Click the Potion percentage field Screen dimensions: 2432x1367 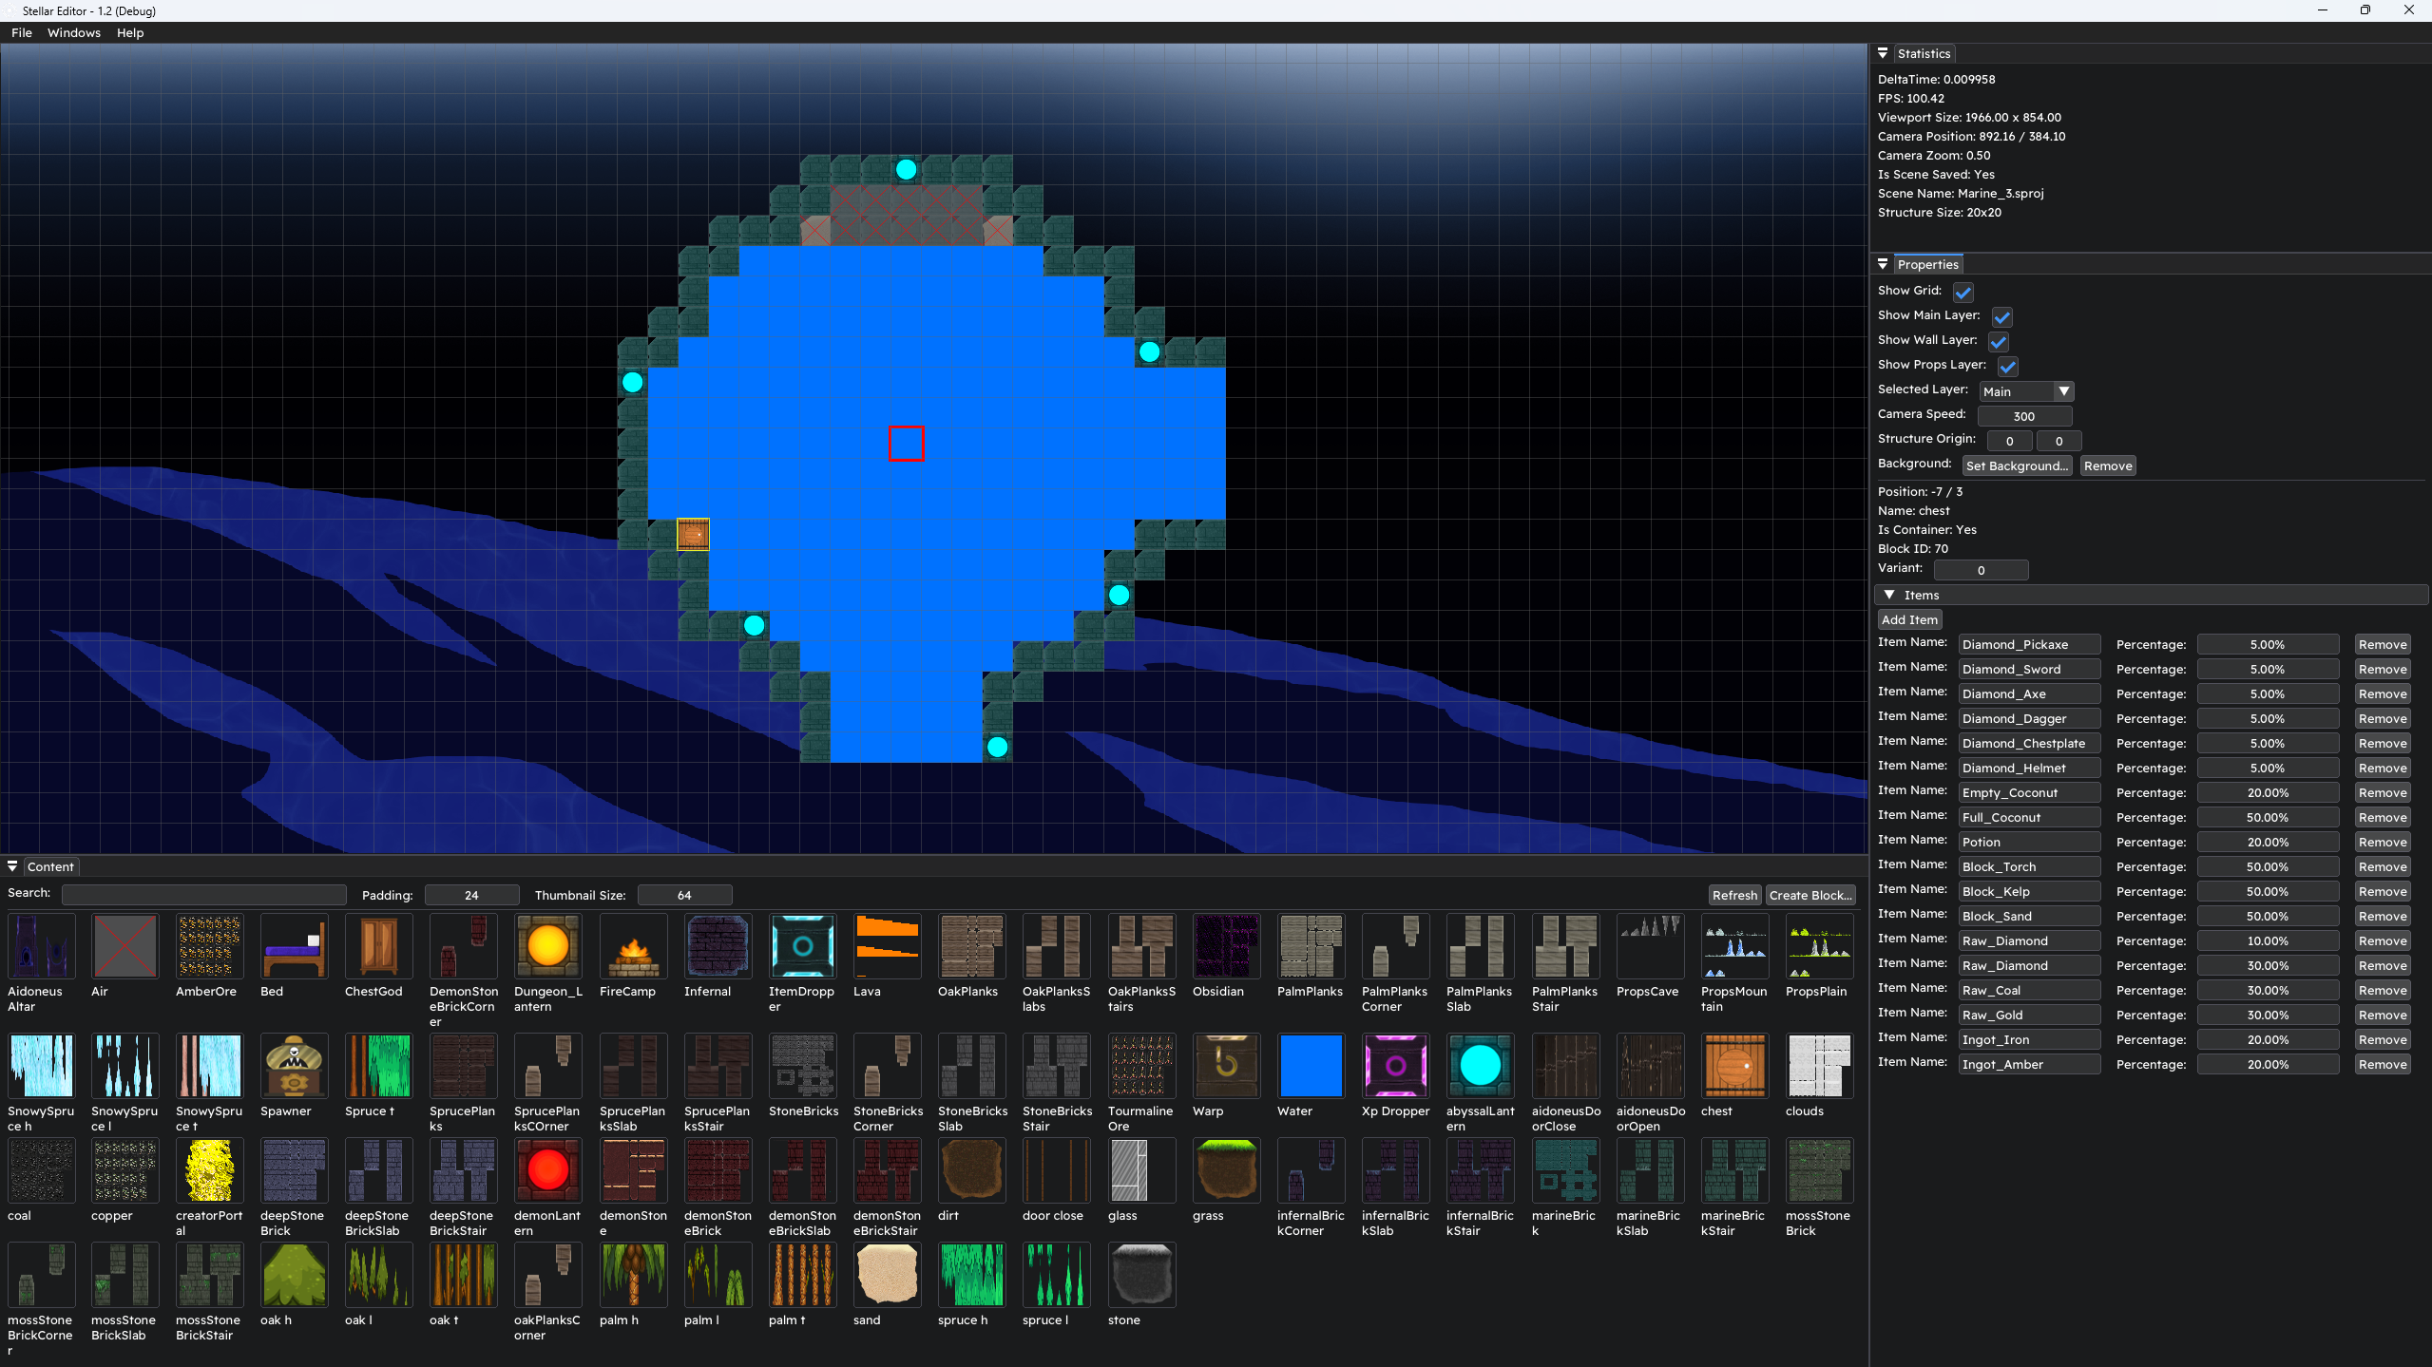(x=2268, y=842)
